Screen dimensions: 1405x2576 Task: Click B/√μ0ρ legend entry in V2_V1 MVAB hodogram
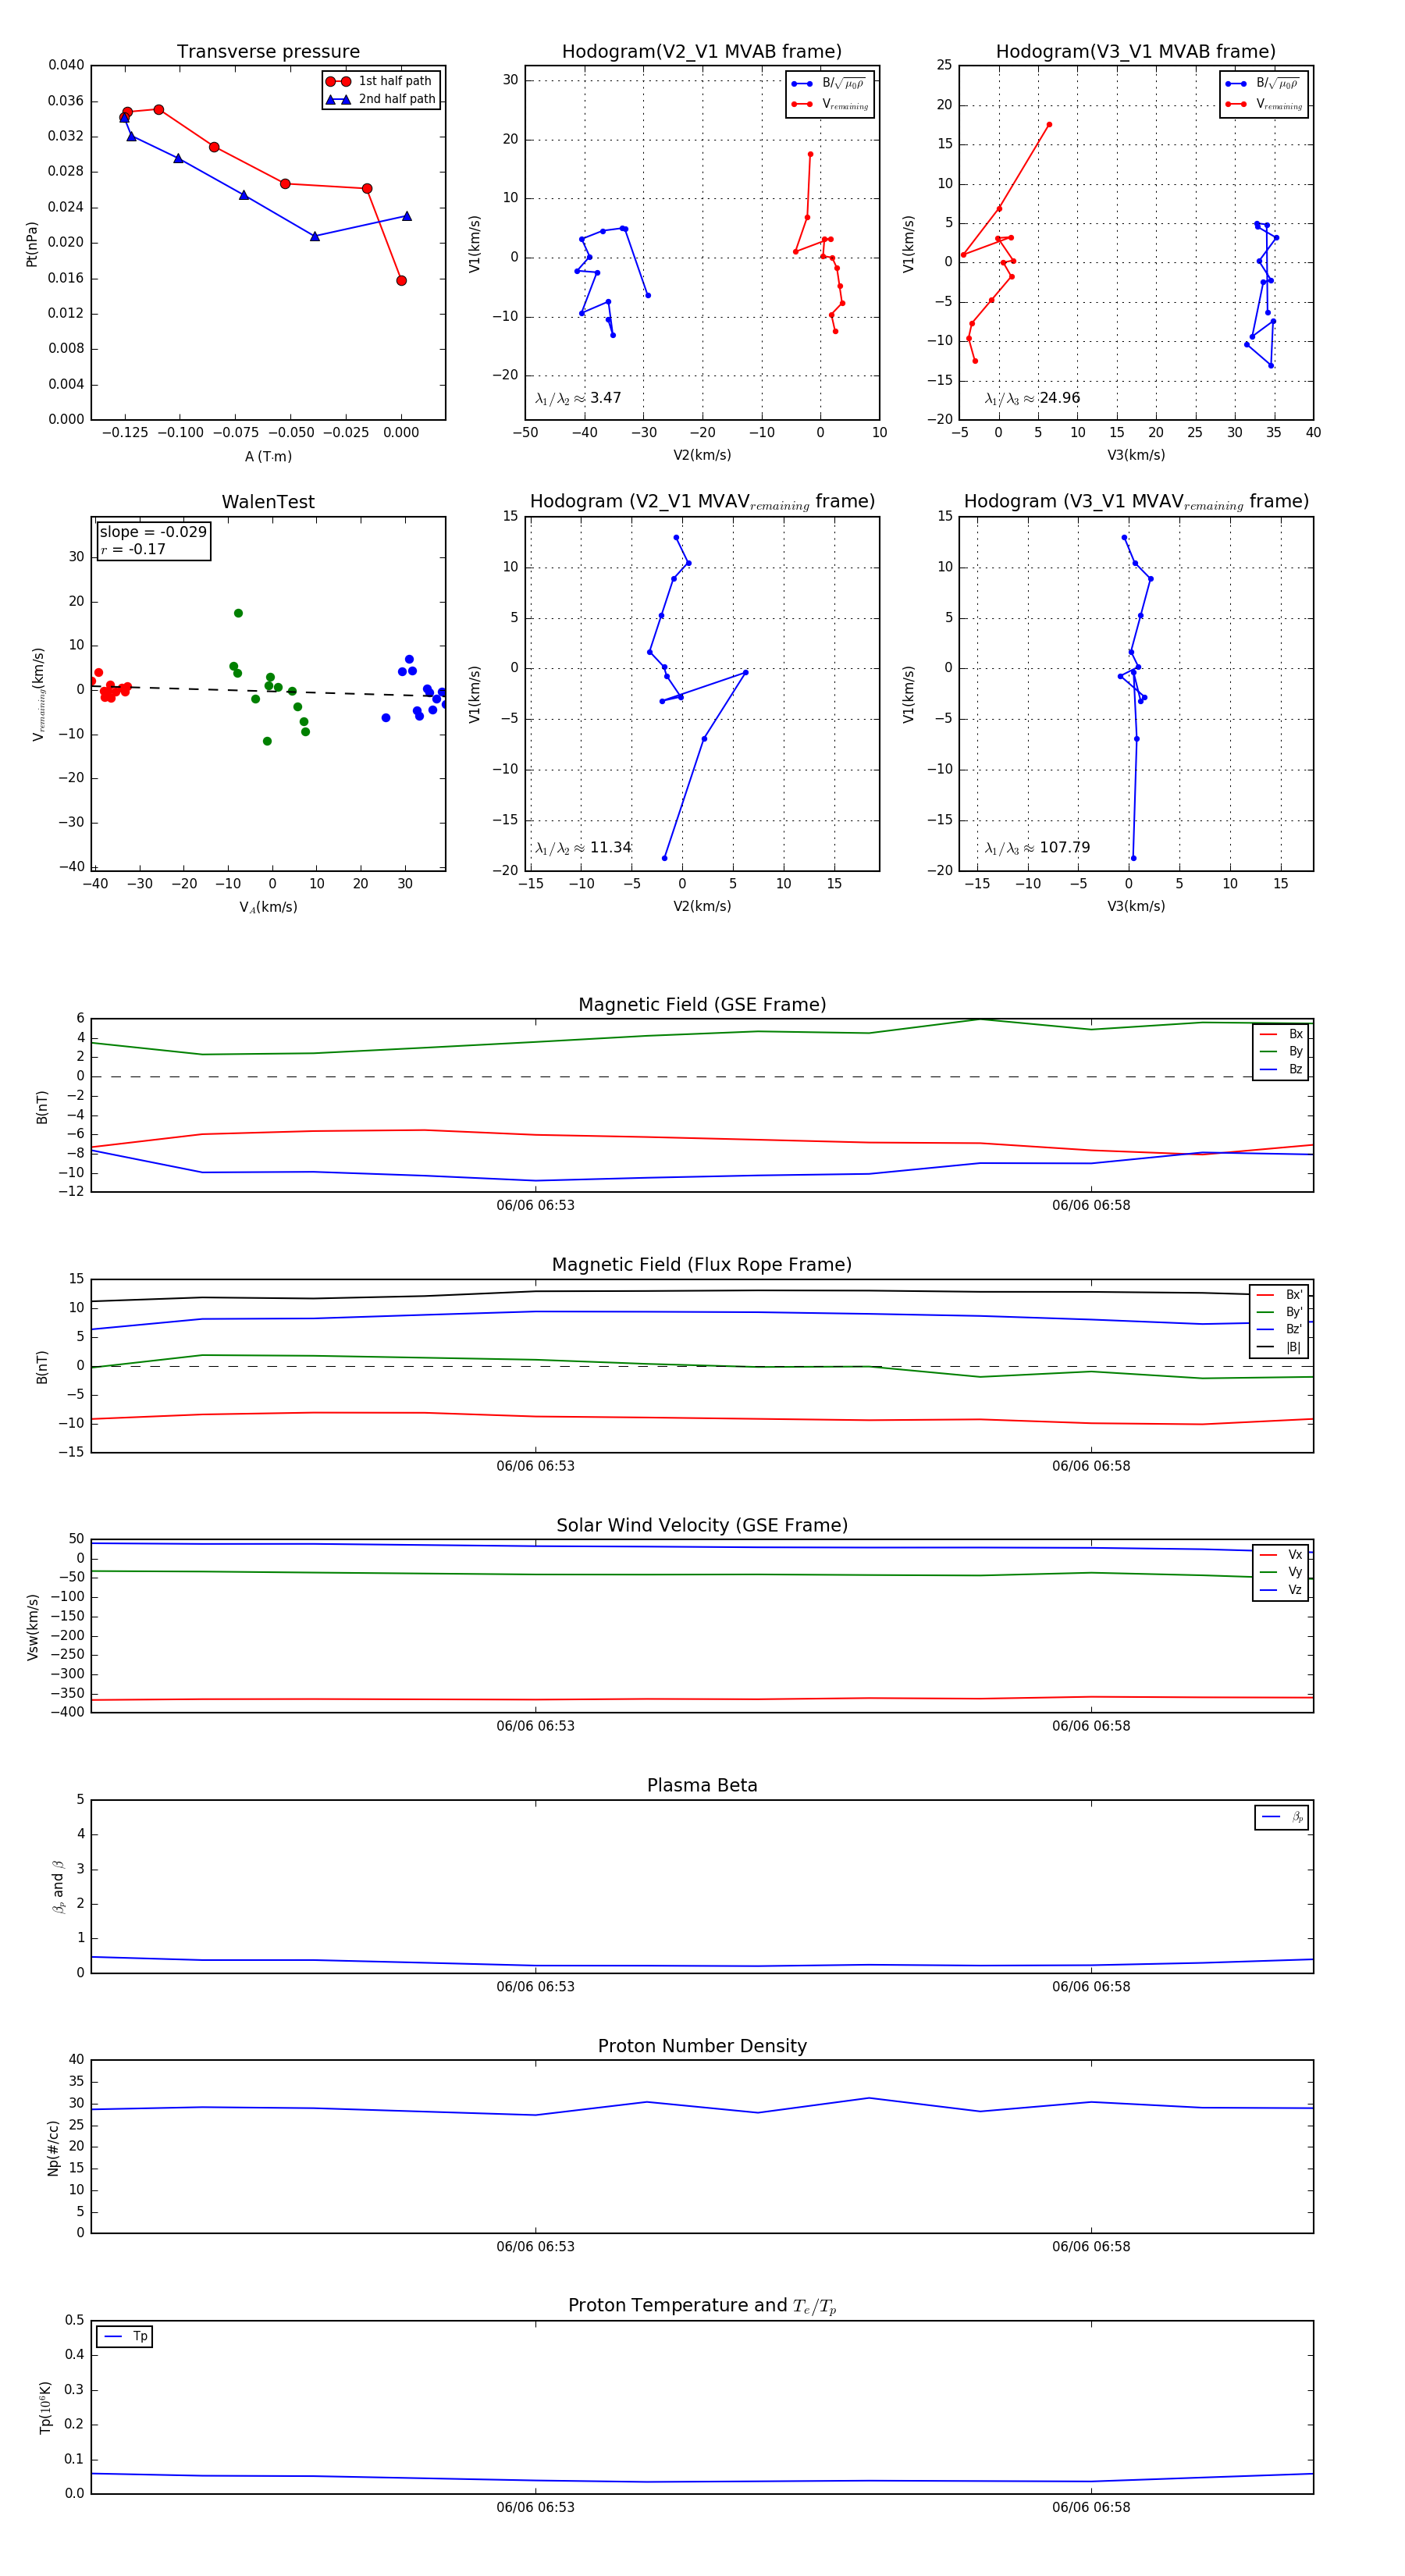[x=830, y=84]
